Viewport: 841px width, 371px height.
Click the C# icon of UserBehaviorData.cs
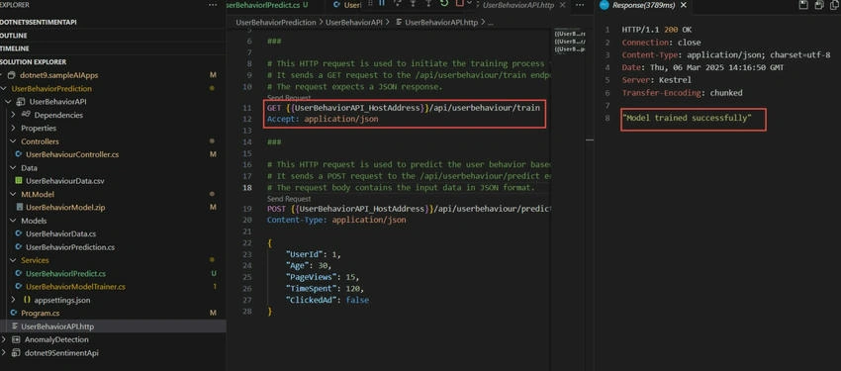18,233
